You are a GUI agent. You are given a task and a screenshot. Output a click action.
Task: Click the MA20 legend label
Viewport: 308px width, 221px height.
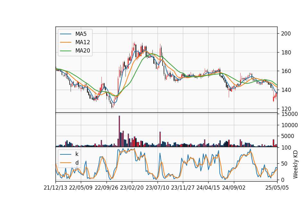point(82,51)
